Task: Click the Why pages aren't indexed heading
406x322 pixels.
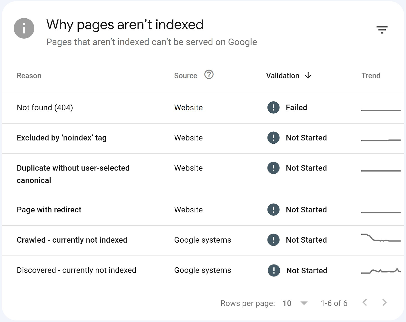Action: click(x=125, y=25)
